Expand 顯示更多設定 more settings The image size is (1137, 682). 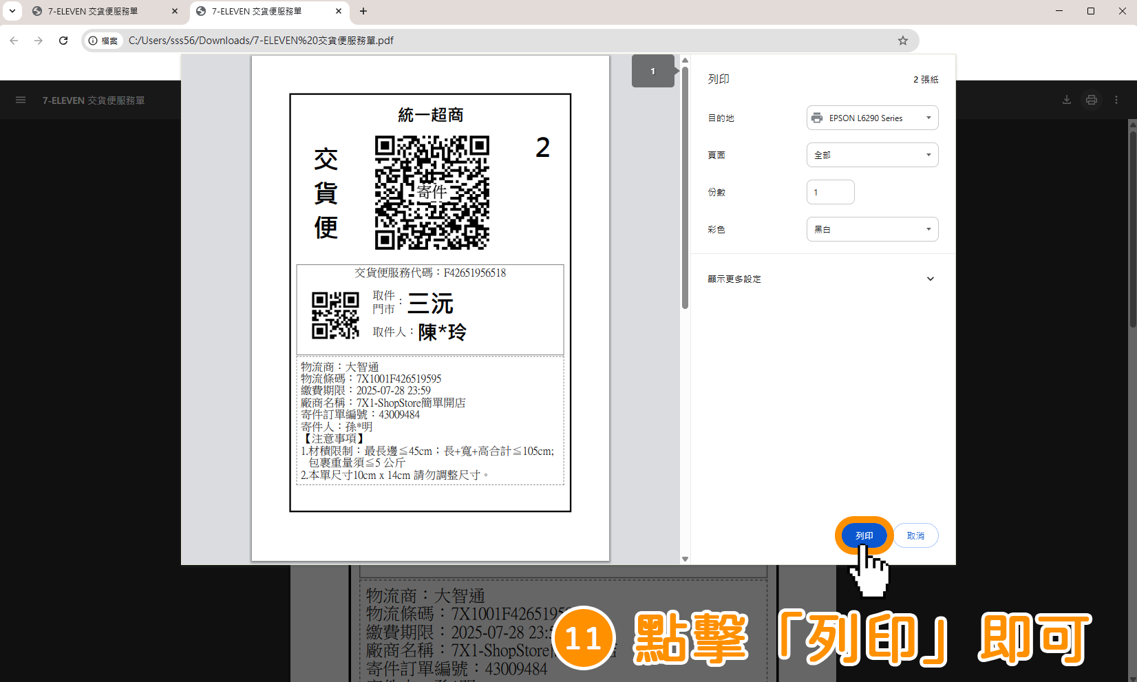click(821, 279)
